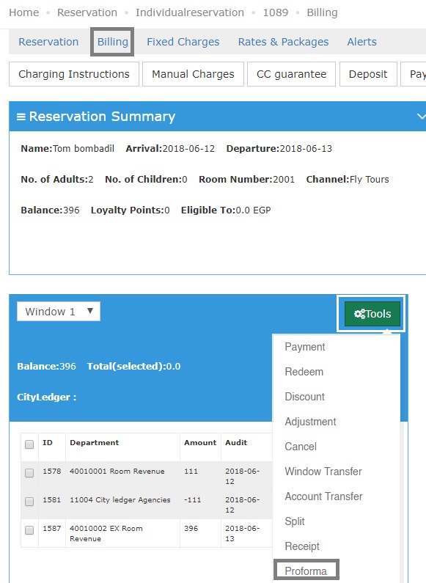Choose Proforma from the Tools menu
The height and width of the screenshot is (583, 426).
(x=306, y=571)
